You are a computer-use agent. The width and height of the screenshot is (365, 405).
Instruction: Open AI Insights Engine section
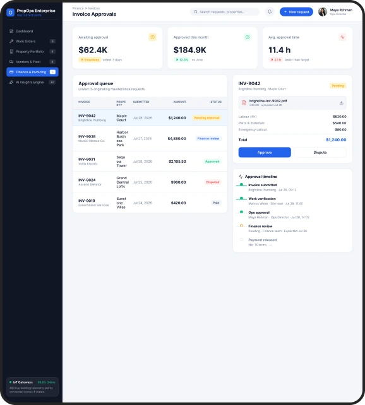(x=32, y=82)
